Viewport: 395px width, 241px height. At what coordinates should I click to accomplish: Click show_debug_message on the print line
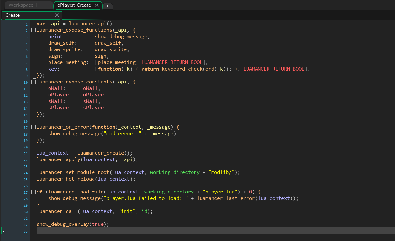coord(121,37)
